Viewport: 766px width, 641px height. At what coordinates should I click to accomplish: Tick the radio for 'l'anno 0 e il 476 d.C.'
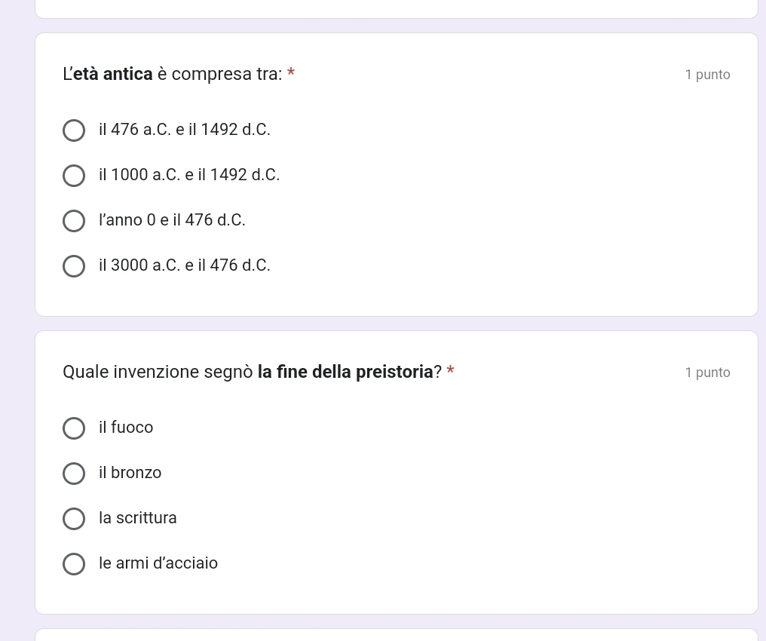[74, 221]
